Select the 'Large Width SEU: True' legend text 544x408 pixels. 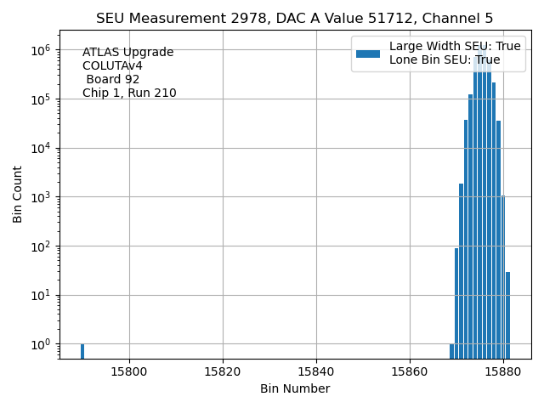pos(454,47)
